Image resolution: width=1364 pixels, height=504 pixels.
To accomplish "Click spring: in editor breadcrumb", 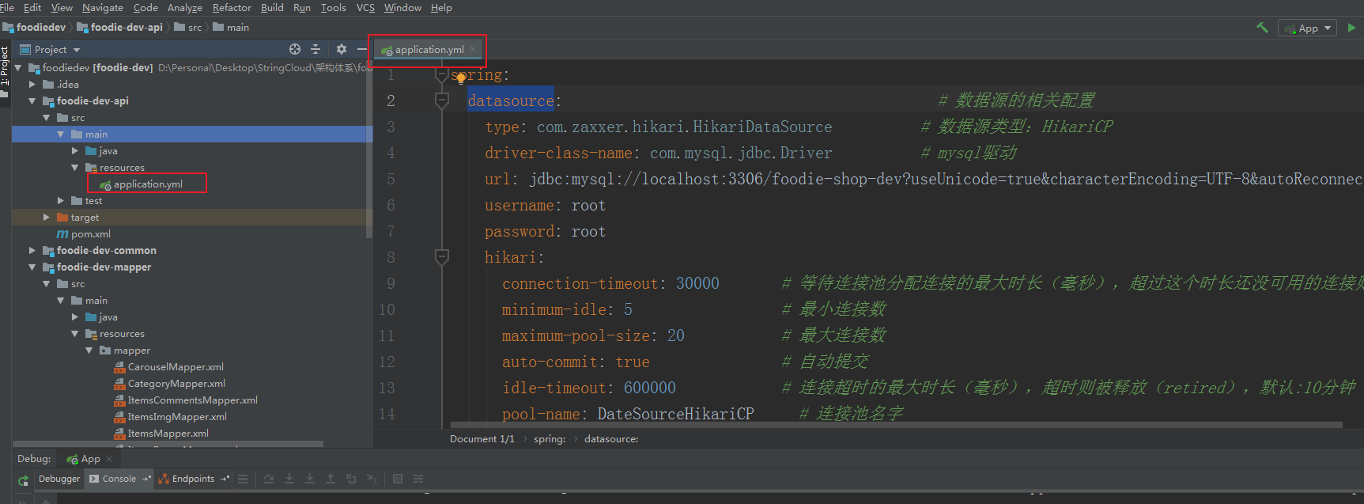I will [550, 438].
